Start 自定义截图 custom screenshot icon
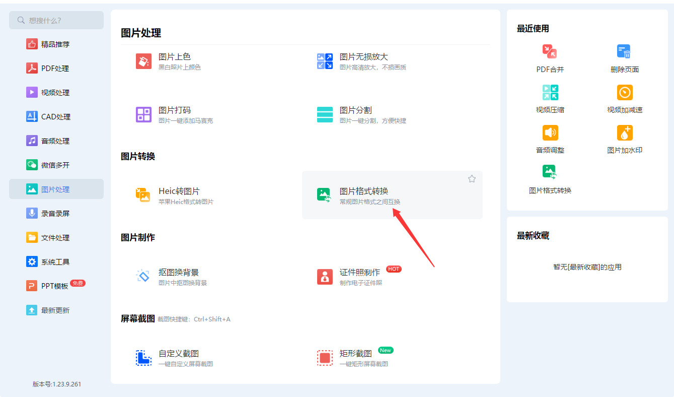The height and width of the screenshot is (397, 674). 143,358
